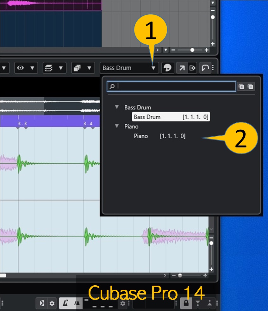The width and height of the screenshot is (268, 311).
Task: Click sample editor horizontal zoom slider knob
Action: pos(180,275)
